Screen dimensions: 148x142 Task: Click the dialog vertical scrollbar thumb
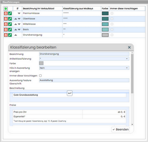[x=132, y=74]
